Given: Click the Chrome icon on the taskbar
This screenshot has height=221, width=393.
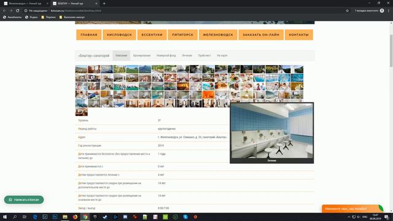Looking at the screenshot, I should [x=85, y=217].
